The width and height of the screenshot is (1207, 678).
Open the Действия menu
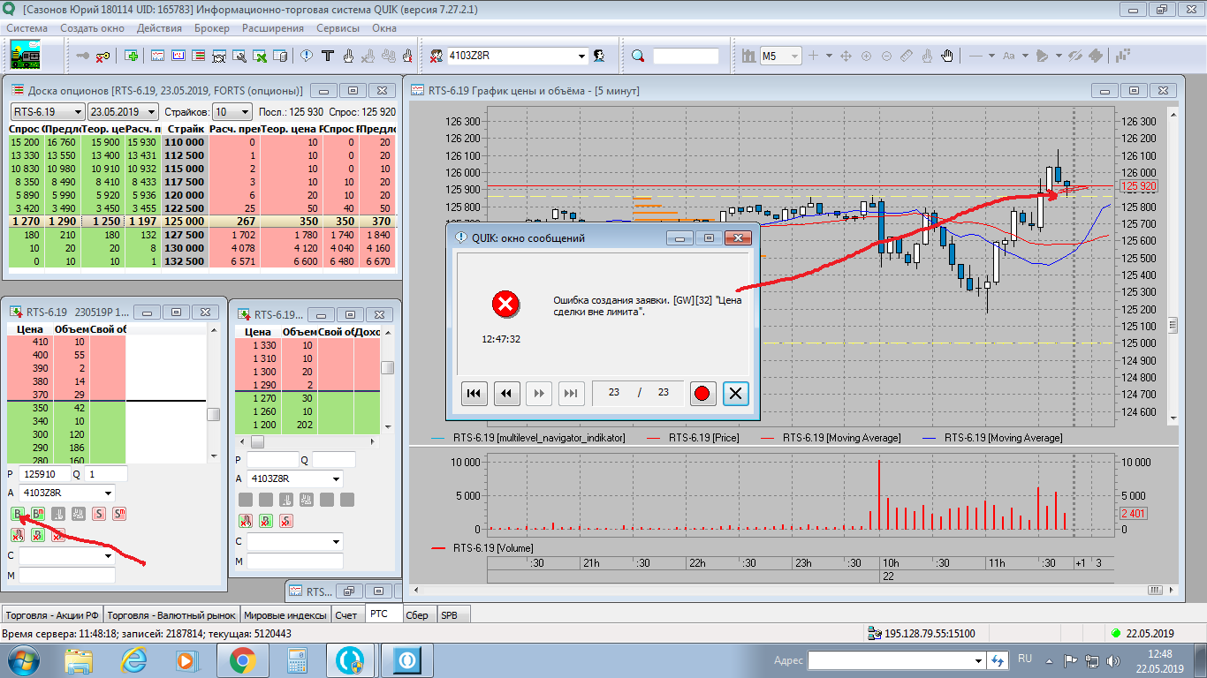coord(159,28)
